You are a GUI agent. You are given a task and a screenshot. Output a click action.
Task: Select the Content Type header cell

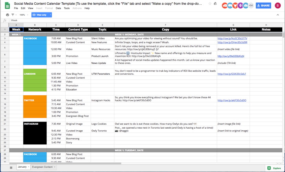[78, 30]
